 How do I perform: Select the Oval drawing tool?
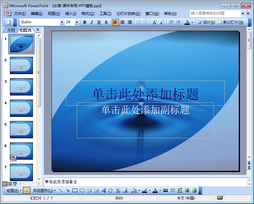point(82,190)
